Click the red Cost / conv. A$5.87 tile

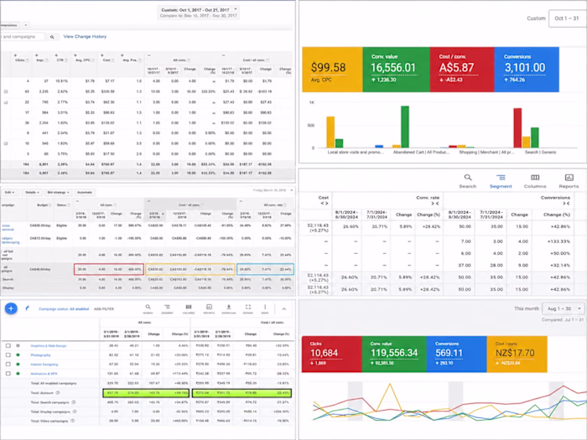coord(462,70)
